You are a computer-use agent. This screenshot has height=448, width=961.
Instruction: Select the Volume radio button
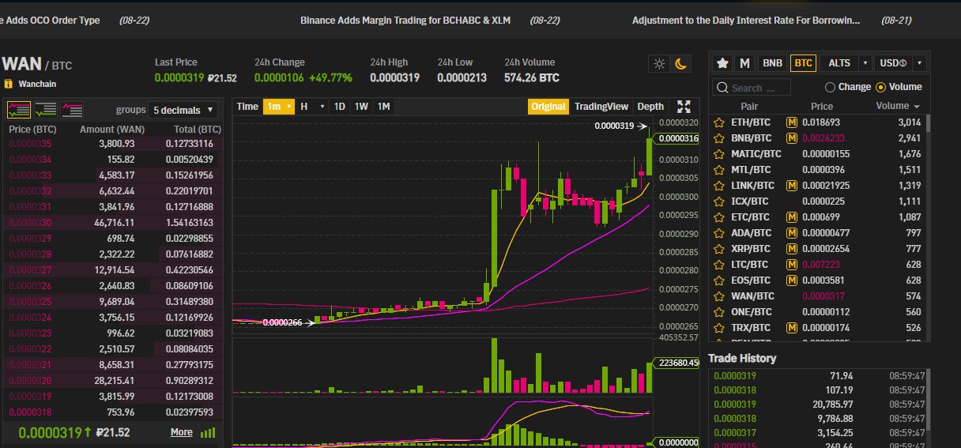[x=881, y=87]
